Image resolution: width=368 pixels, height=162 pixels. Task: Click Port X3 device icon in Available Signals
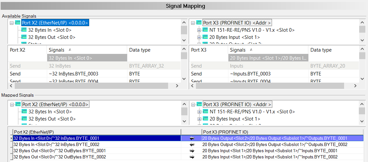tap(199, 23)
